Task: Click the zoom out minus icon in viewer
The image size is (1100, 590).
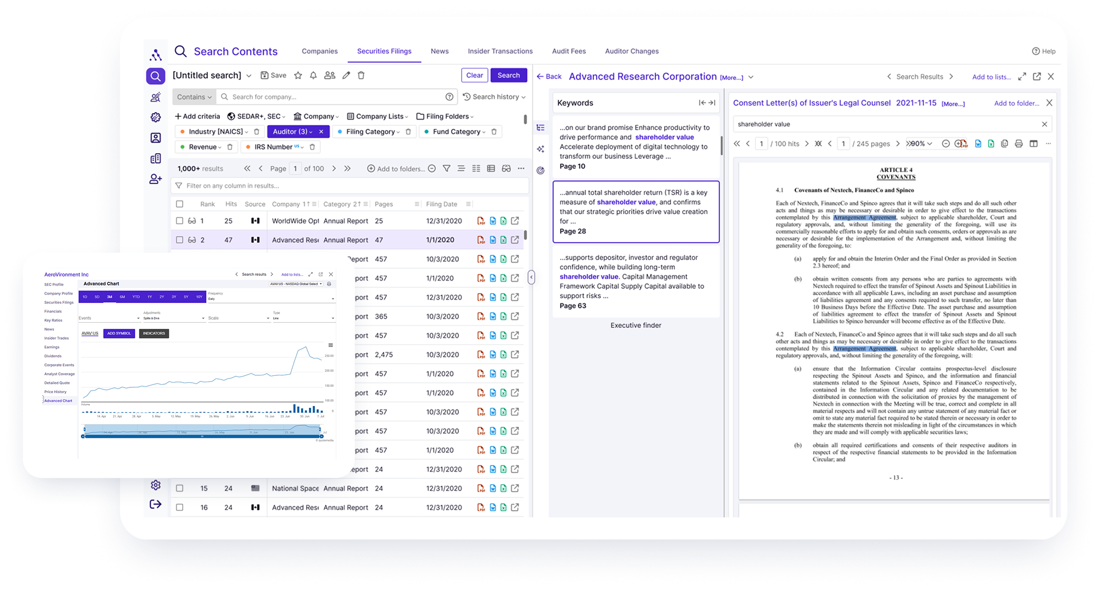Action: point(946,144)
